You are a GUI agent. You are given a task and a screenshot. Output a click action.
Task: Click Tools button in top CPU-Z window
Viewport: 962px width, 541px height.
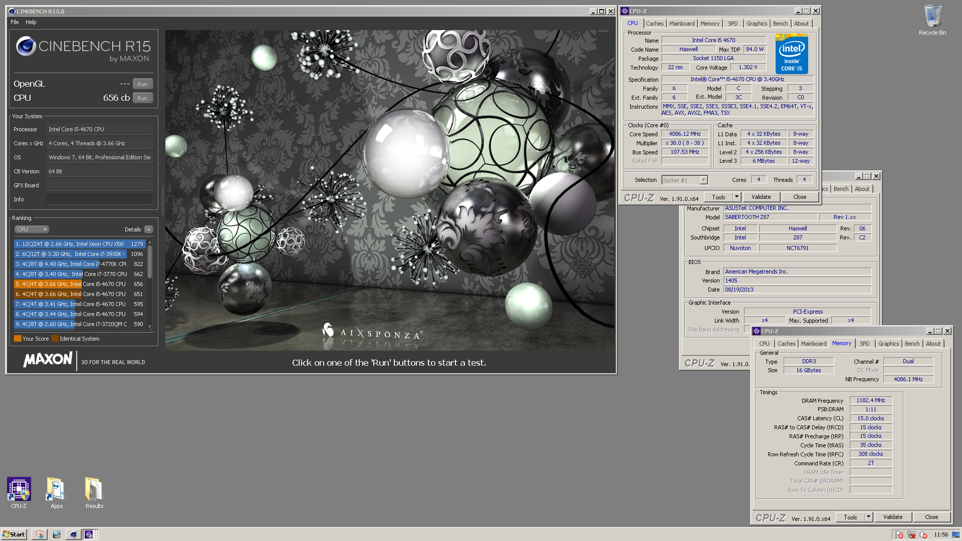(x=718, y=197)
